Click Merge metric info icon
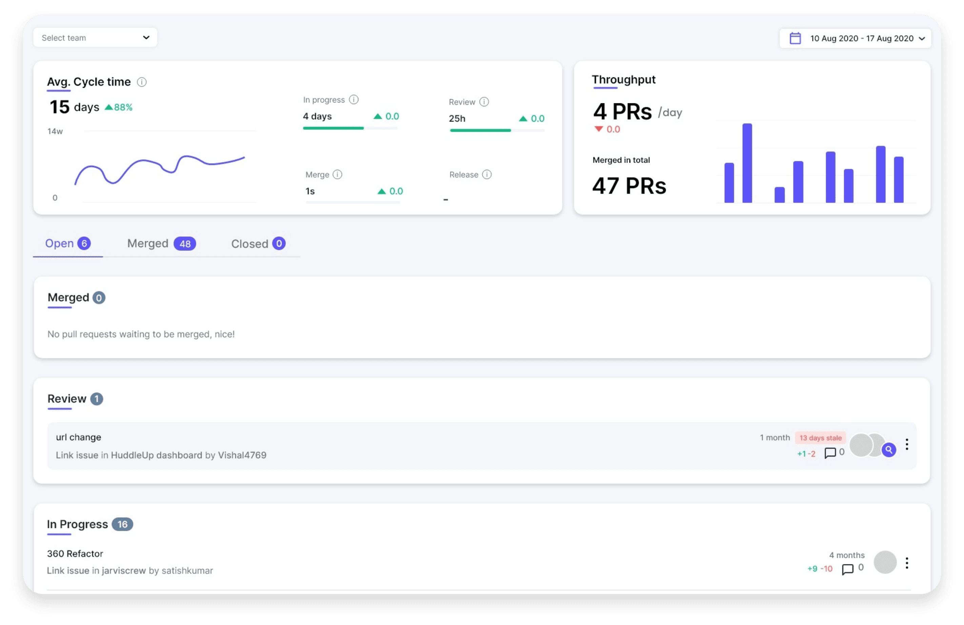This screenshot has height=625, width=964. tap(337, 174)
